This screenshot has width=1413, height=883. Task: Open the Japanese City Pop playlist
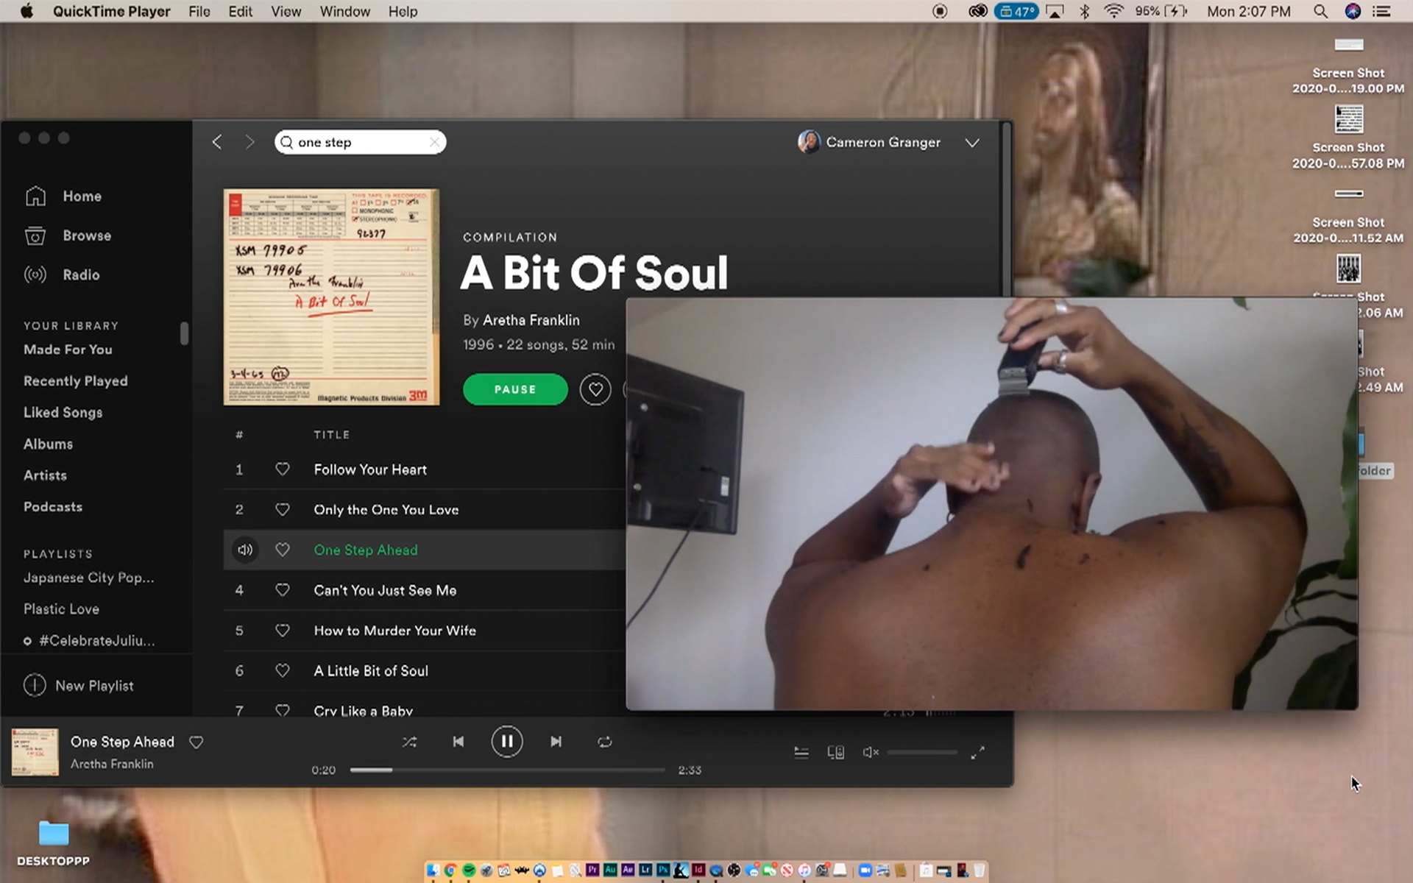[89, 578]
